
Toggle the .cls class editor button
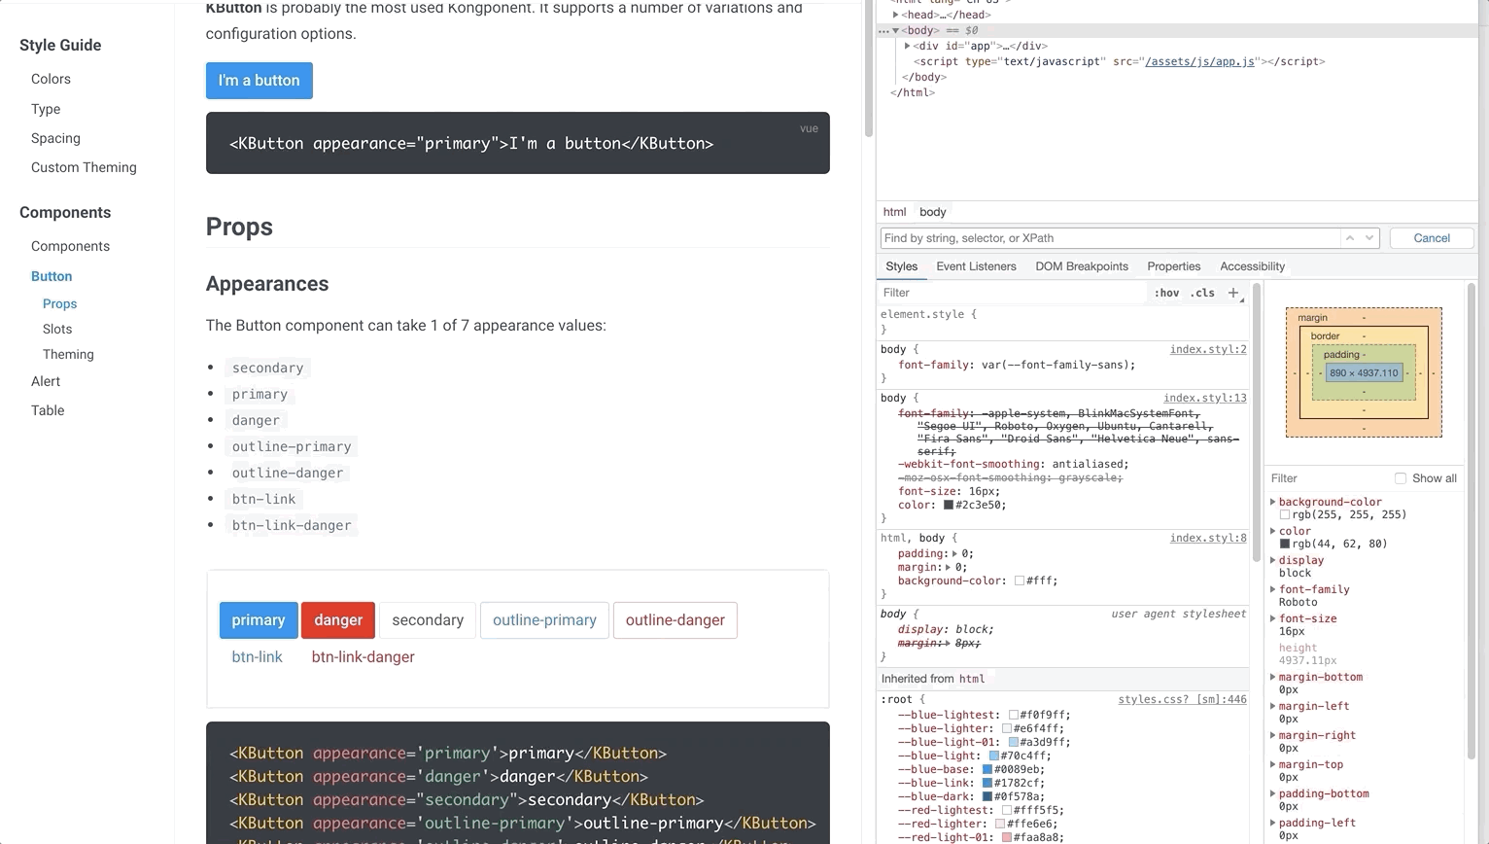point(1203,293)
